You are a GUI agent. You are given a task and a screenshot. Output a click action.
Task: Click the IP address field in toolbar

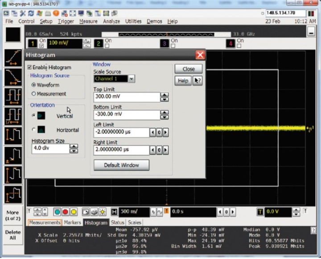pyautogui.click(x=286, y=13)
